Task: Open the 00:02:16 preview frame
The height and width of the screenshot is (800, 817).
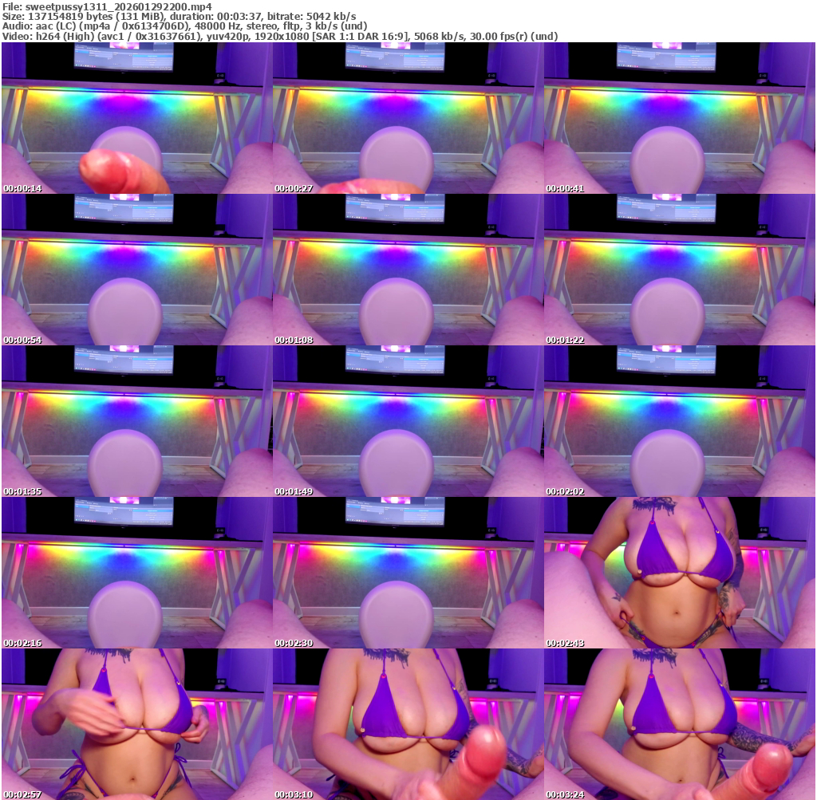Action: click(x=136, y=573)
